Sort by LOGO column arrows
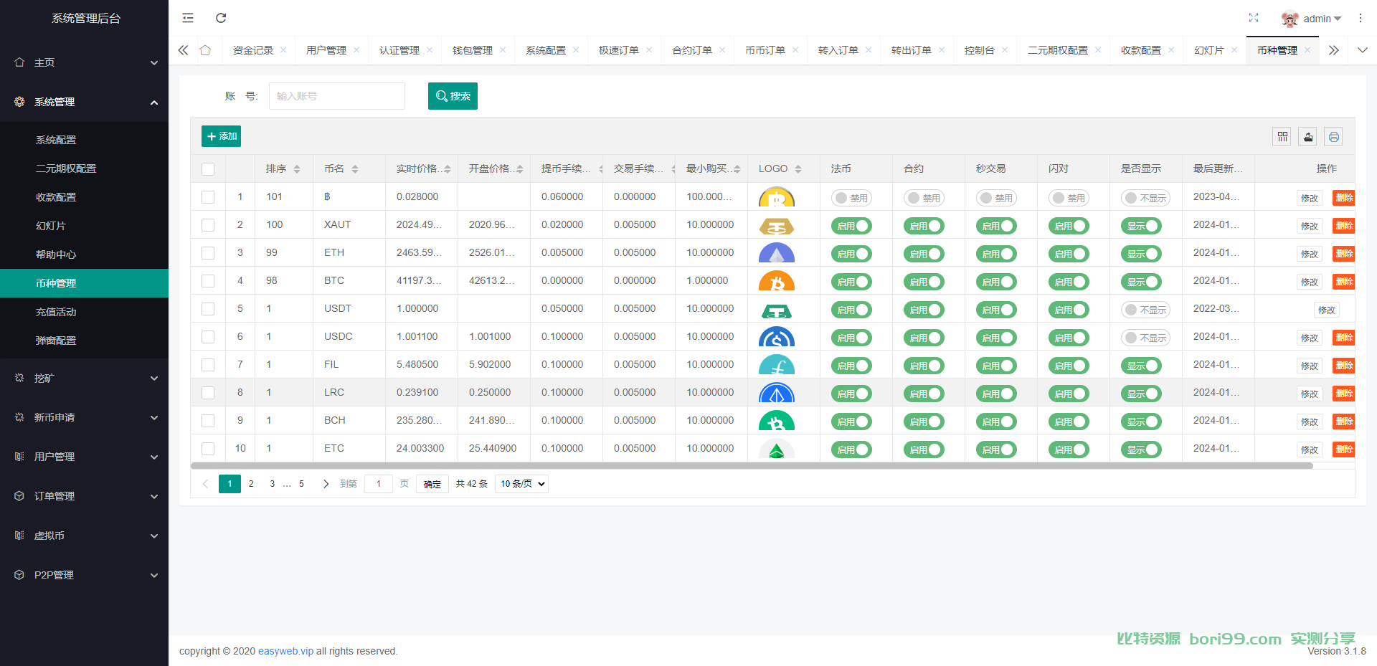1377x666 pixels. (x=798, y=169)
